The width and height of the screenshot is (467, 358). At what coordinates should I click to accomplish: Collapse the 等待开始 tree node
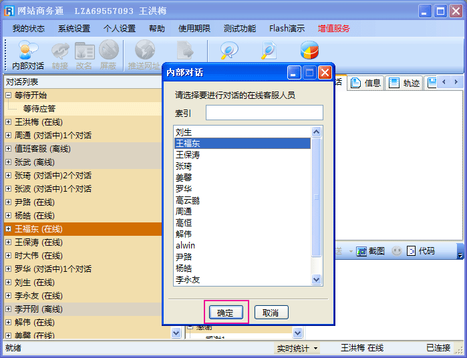tap(9, 96)
